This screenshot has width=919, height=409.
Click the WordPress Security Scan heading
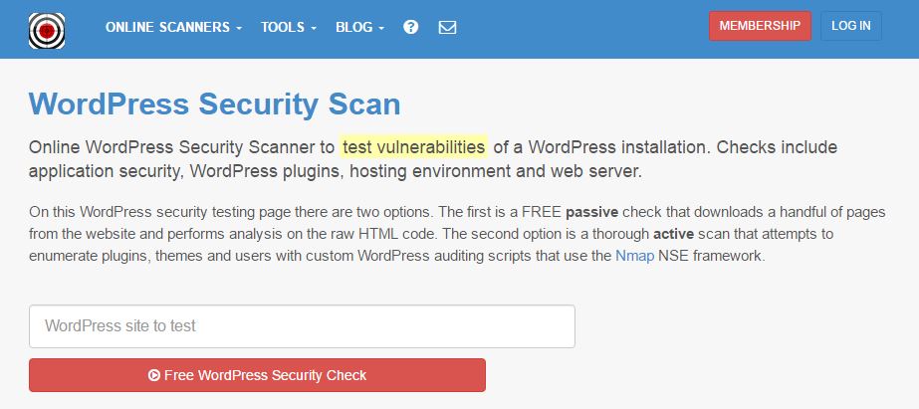pyautogui.click(x=214, y=103)
